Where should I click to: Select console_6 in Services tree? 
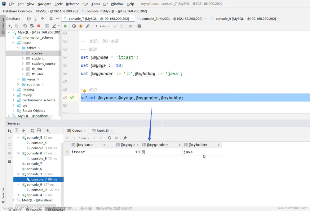pyautogui.click(x=34, y=169)
